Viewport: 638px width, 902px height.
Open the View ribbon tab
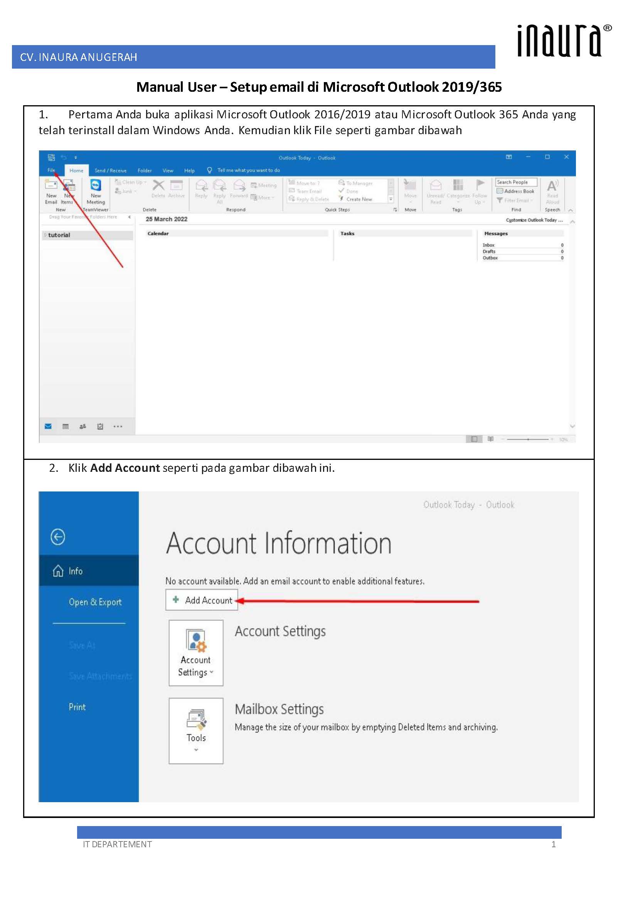pos(168,170)
